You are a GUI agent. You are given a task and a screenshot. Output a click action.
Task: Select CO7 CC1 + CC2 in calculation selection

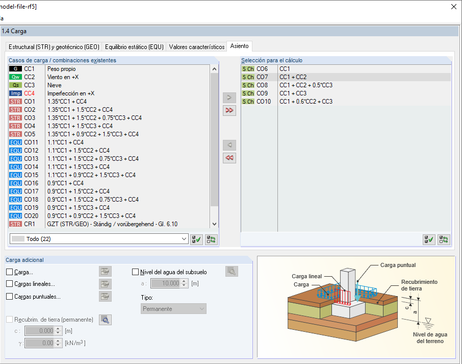pos(346,77)
